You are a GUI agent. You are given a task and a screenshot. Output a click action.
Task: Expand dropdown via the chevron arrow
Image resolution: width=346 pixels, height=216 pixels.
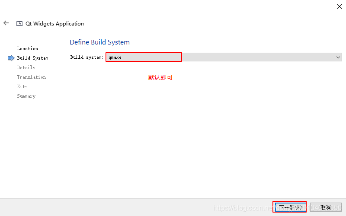[x=338, y=57]
